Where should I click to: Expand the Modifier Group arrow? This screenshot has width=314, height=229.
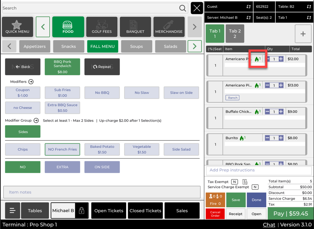point(36,121)
